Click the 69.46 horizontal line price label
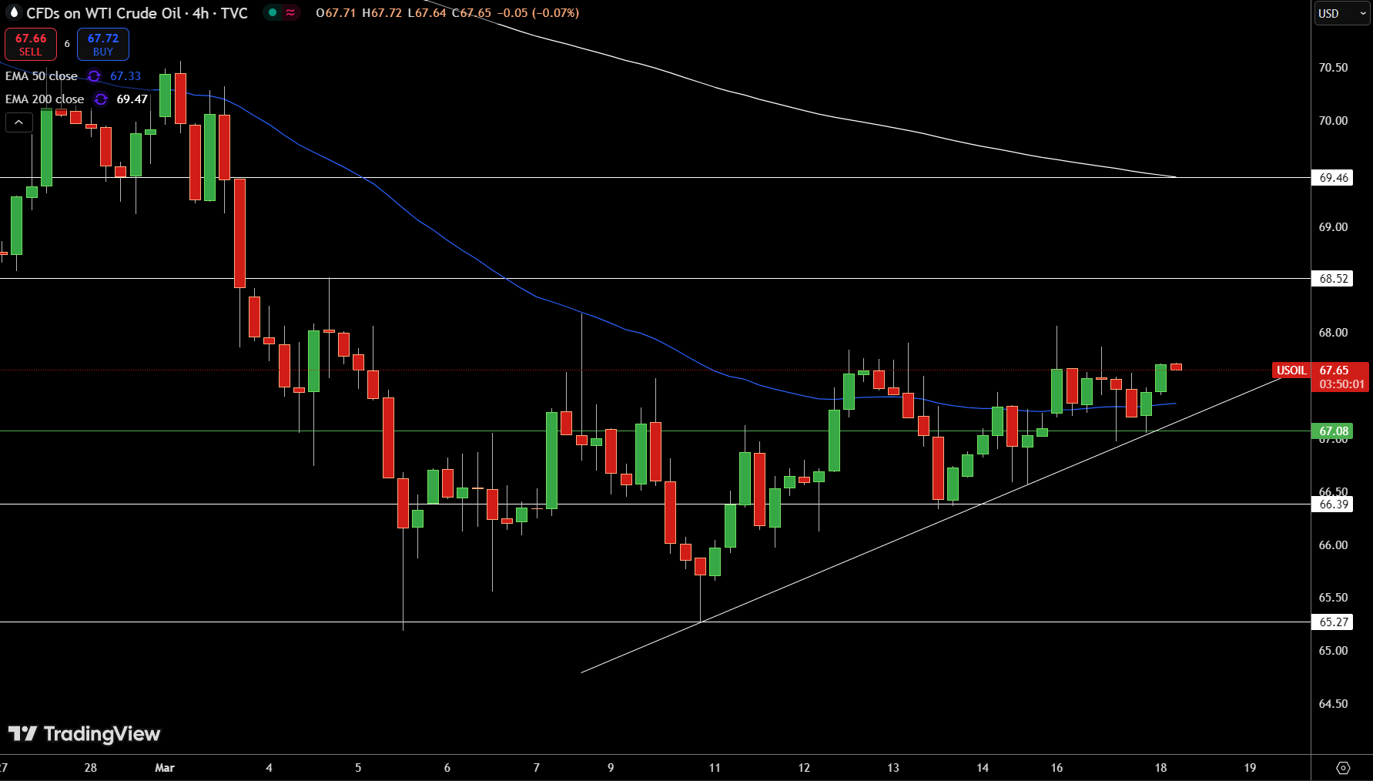This screenshot has width=1373, height=781. point(1334,178)
